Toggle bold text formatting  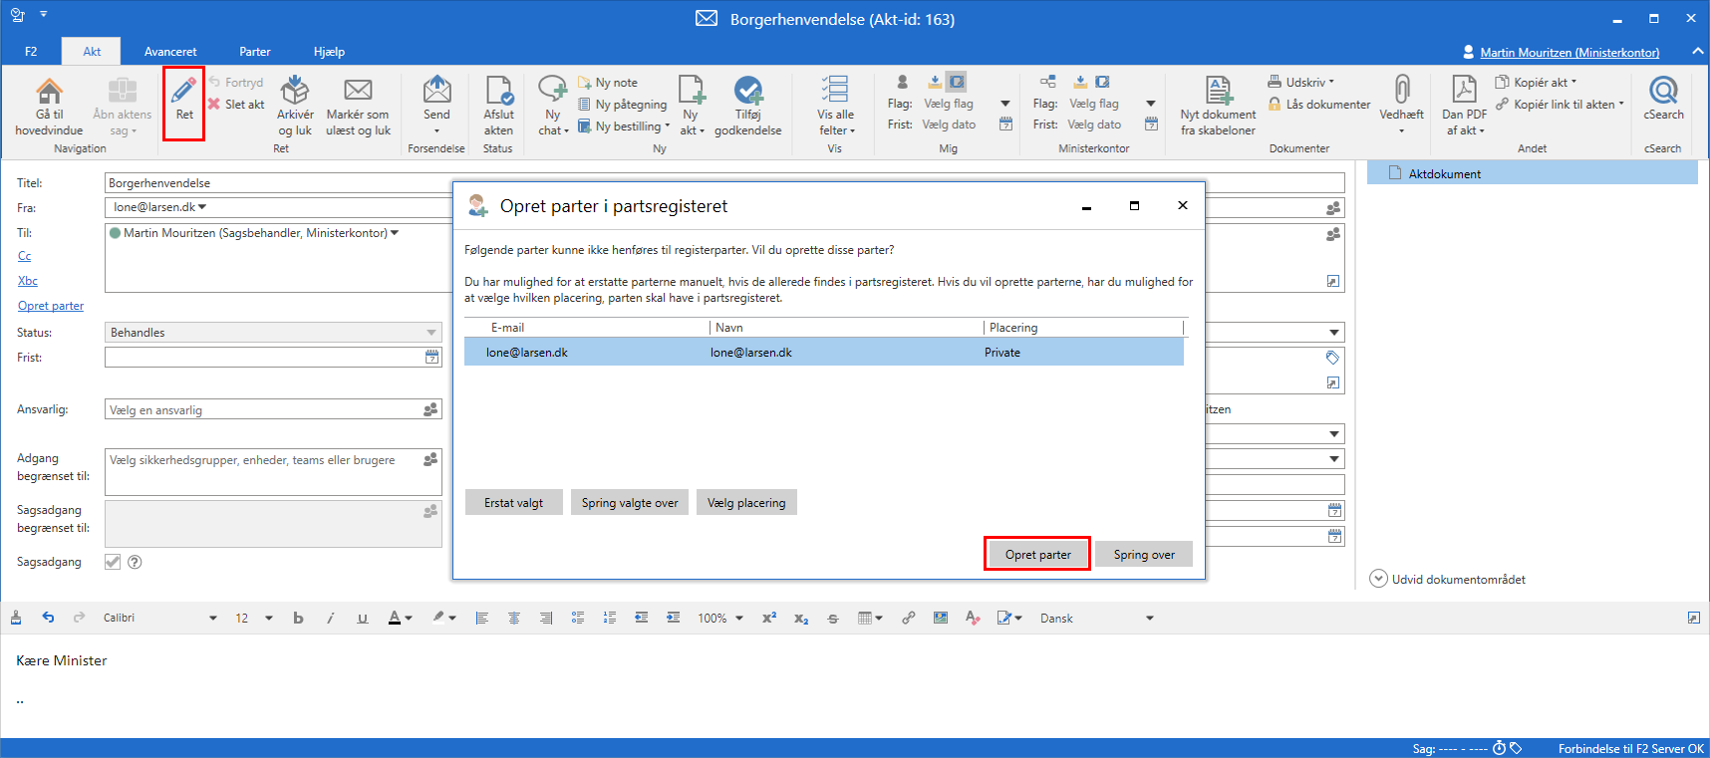[298, 619]
